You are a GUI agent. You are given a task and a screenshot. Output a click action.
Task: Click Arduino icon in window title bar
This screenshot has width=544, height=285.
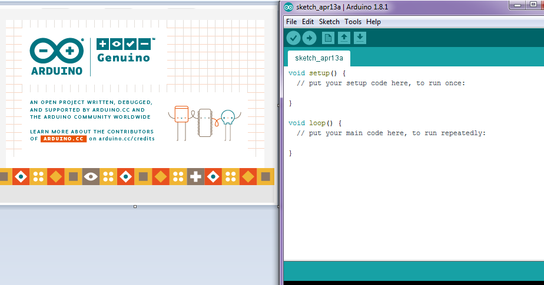pos(288,7)
